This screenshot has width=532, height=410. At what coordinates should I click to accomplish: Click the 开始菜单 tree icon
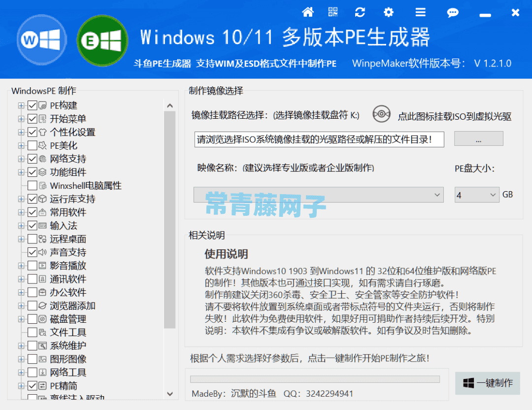pos(42,119)
